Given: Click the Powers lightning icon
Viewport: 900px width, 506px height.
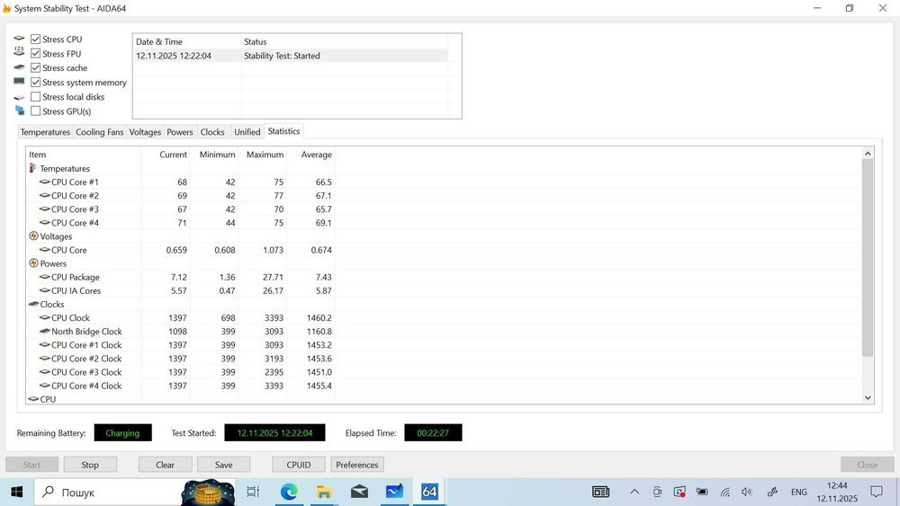Looking at the screenshot, I should click(x=33, y=263).
